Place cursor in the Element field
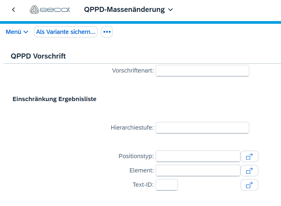281x206 pixels. pyautogui.click(x=198, y=171)
